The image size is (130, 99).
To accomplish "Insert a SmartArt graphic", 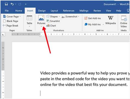I will 53,21.
